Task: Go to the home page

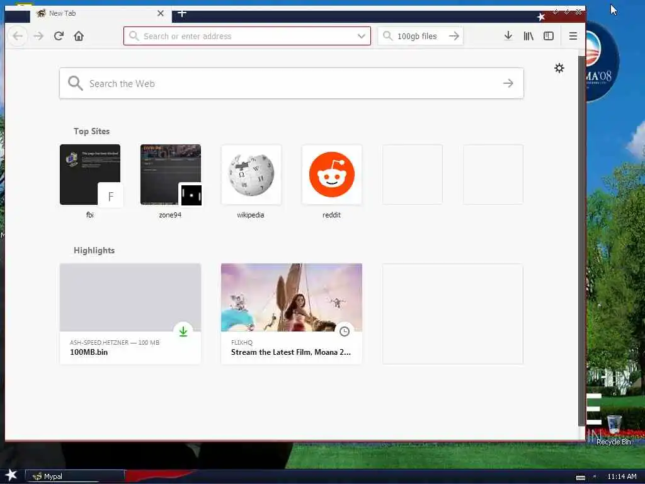Action: click(x=79, y=36)
